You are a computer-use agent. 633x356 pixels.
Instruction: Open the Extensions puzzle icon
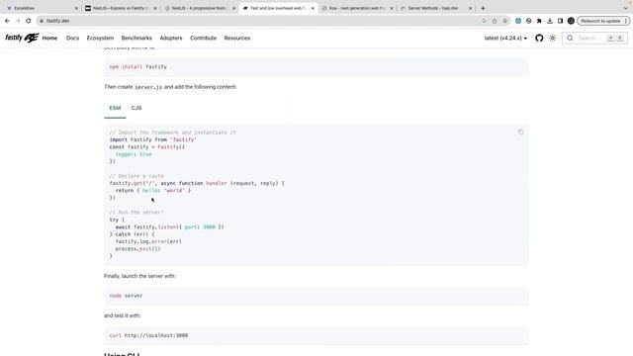click(539, 21)
